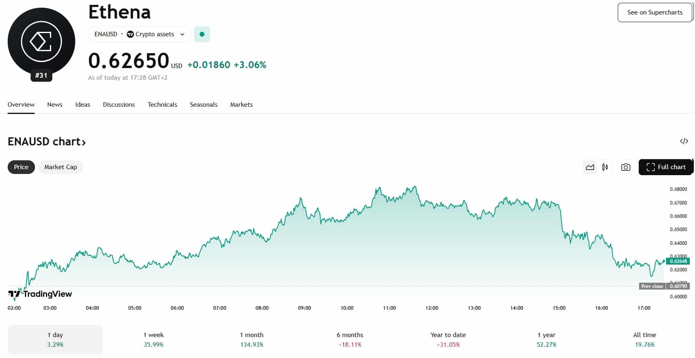This screenshot has height=358, width=695.
Task: Open the ENAUSD chart heading link
Action: pos(47,142)
